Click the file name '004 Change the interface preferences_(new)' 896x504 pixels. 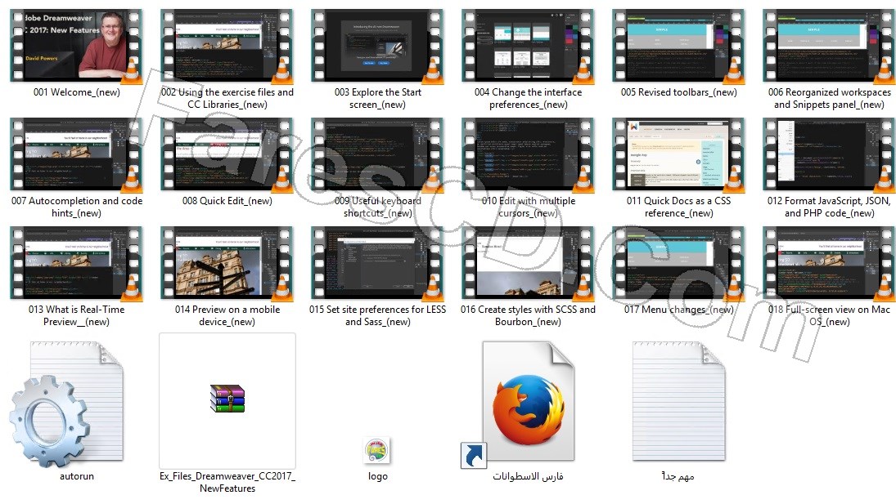point(528,98)
